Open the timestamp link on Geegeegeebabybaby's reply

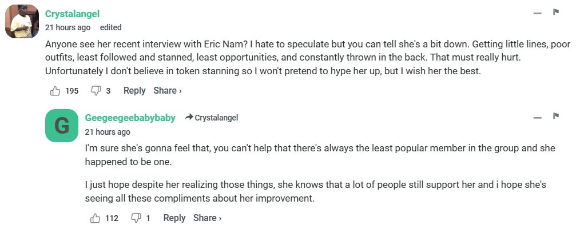click(x=108, y=131)
